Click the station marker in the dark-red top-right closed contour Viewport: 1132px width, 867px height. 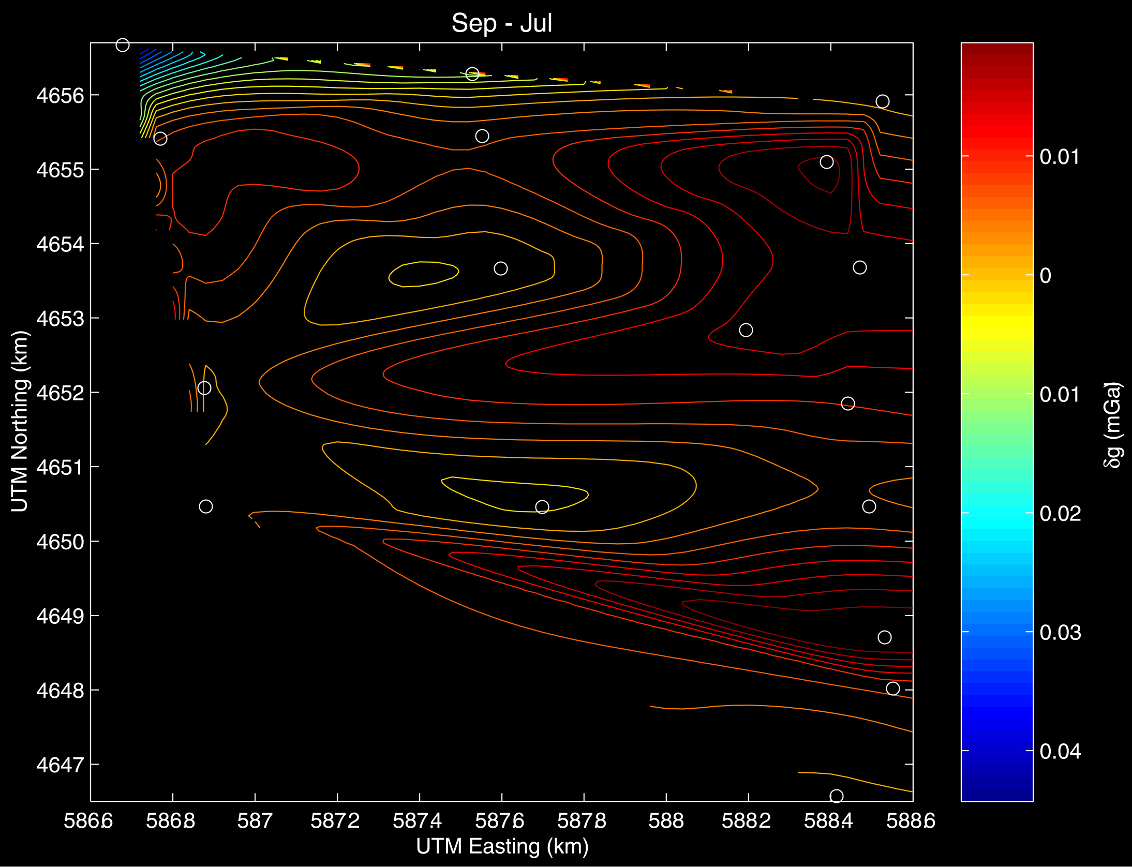point(826,162)
